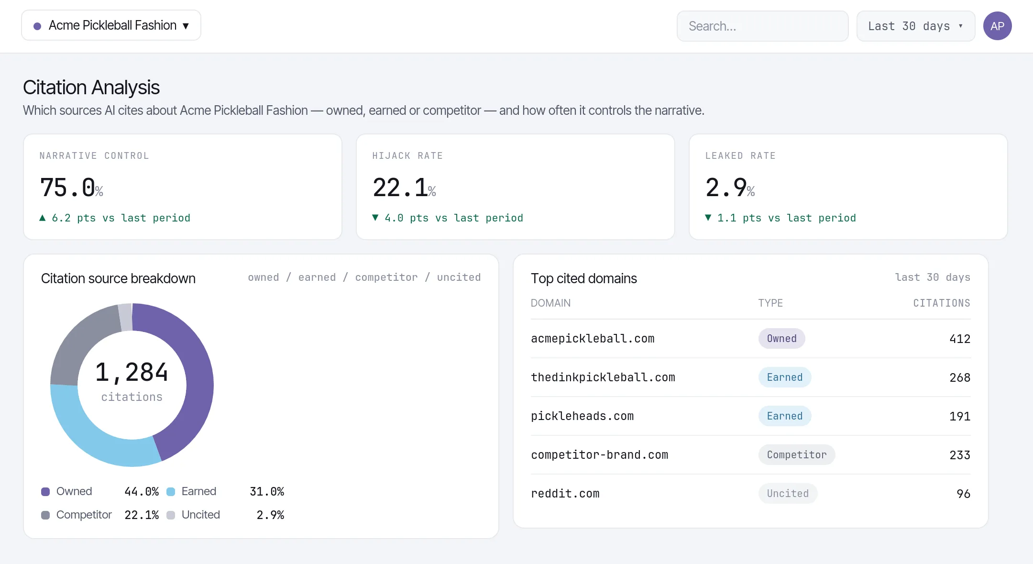
Task: Click the Owned type badge
Action: tap(781, 339)
